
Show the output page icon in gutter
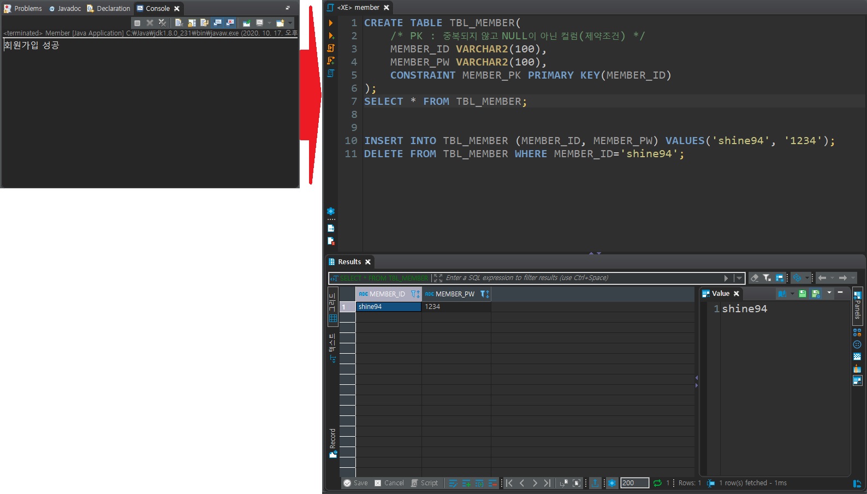click(331, 228)
